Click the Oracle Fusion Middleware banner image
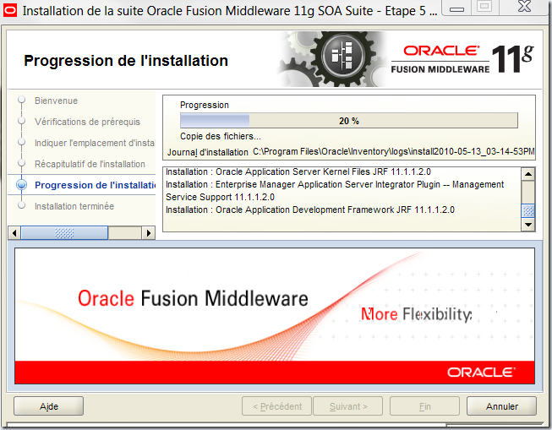552x430 pixels. [275, 316]
